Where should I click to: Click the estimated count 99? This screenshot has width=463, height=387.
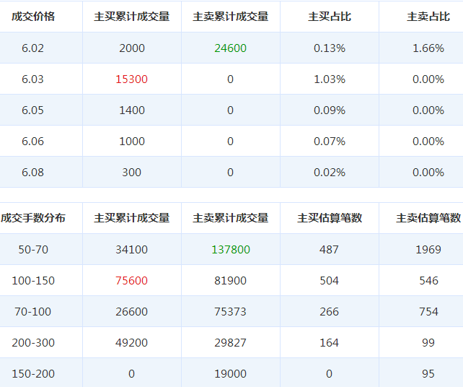coord(428,343)
